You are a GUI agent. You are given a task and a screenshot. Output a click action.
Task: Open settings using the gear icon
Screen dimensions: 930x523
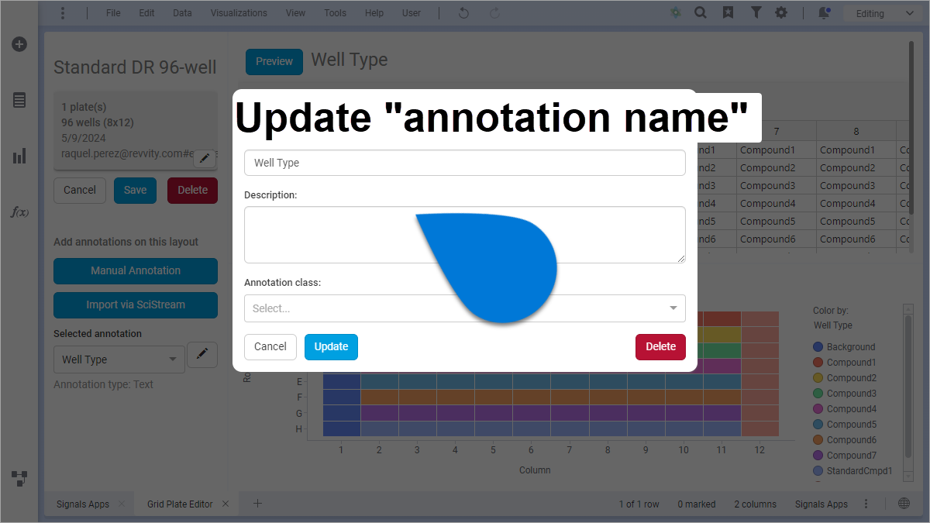tap(782, 12)
